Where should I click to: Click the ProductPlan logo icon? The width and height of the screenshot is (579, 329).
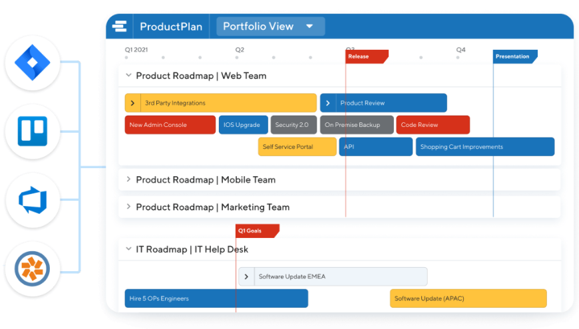120,27
